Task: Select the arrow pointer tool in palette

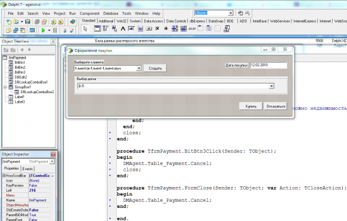Action: point(86,29)
